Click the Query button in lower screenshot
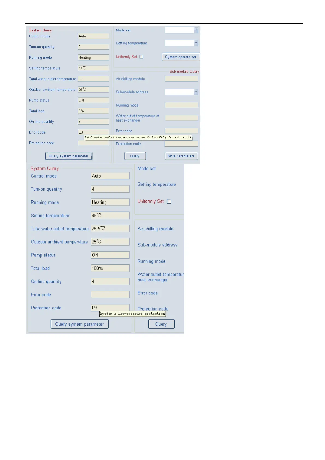Viewport: 325px width, 460px height. click(161, 324)
